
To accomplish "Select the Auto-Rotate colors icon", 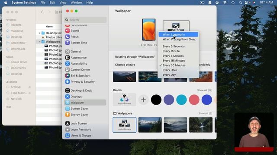I will [x=124, y=99].
